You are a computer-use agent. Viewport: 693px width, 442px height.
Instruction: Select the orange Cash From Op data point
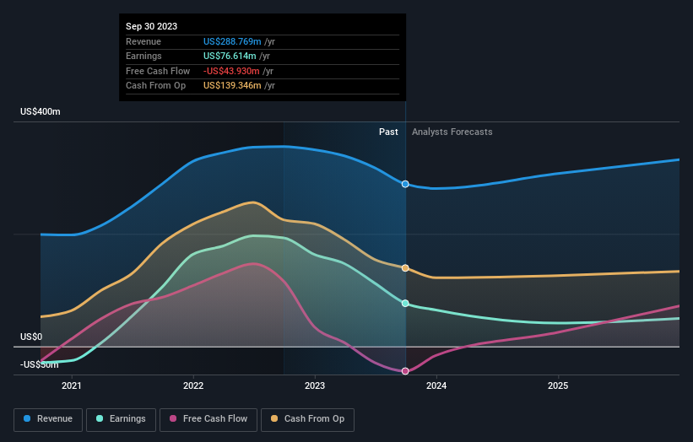[x=405, y=268]
